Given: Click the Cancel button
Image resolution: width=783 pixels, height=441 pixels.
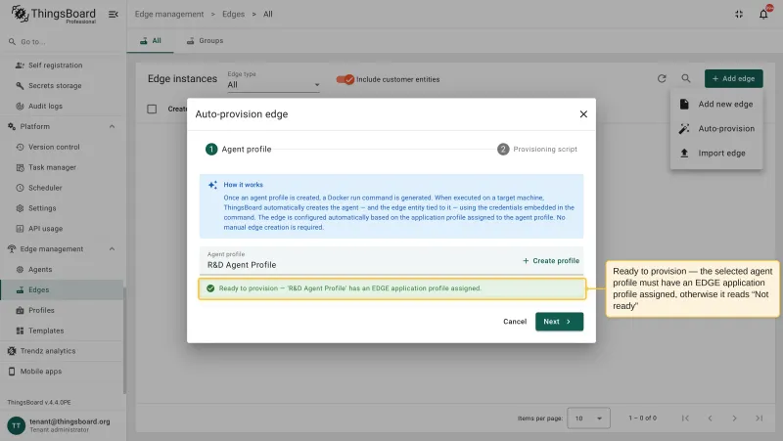Looking at the screenshot, I should (x=515, y=322).
